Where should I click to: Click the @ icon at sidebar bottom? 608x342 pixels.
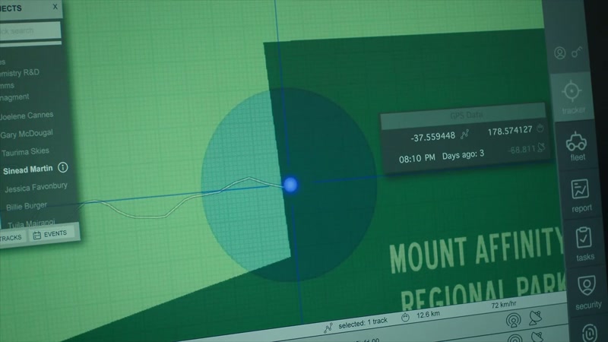coord(590,333)
